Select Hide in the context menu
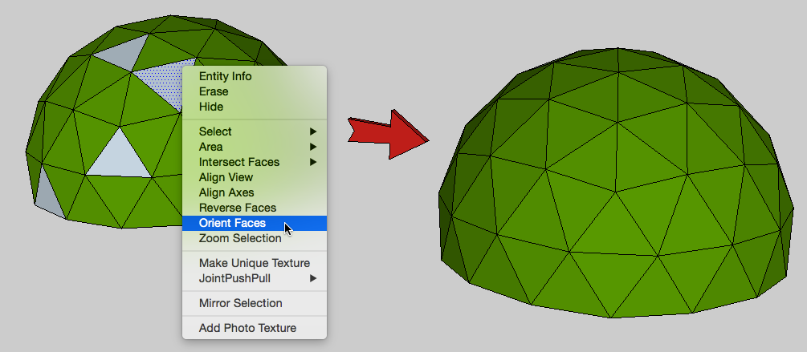Viewport: 807px width, 352px height. (x=255, y=107)
